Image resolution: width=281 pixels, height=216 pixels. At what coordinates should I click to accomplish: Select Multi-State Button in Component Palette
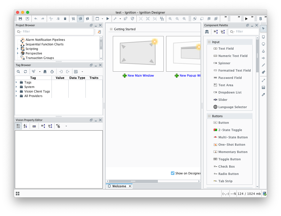233,137
